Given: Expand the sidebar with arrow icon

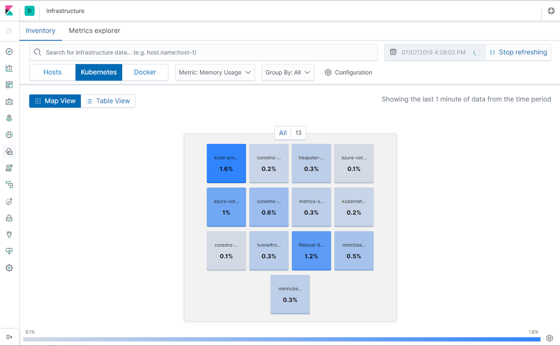Looking at the screenshot, I should click(x=9, y=337).
